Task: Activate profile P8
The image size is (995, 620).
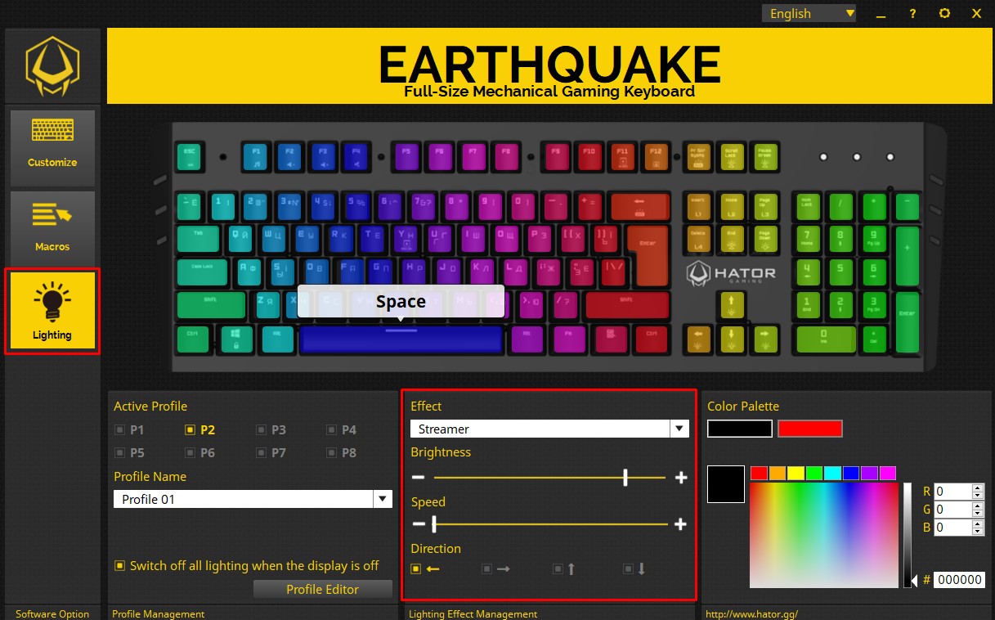Action: [342, 452]
